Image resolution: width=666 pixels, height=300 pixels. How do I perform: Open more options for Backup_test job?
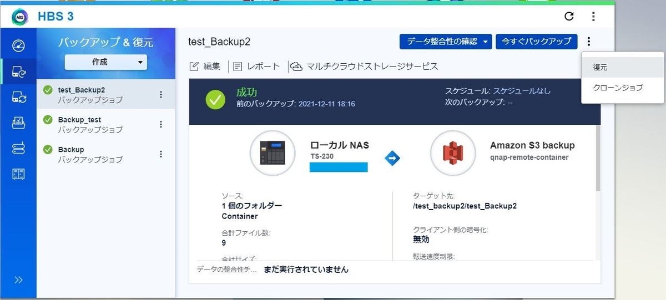tap(161, 124)
